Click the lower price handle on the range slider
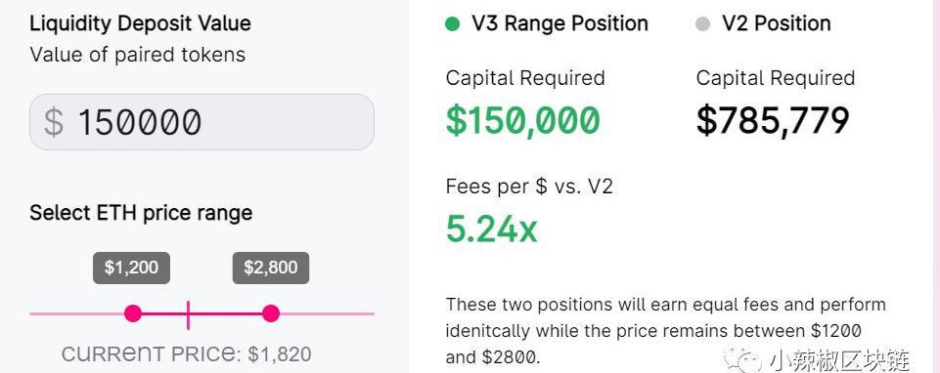The width and height of the screenshot is (940, 373). [133, 313]
